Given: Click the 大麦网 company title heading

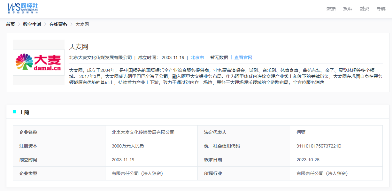Looking at the screenshot, I should (x=79, y=47).
